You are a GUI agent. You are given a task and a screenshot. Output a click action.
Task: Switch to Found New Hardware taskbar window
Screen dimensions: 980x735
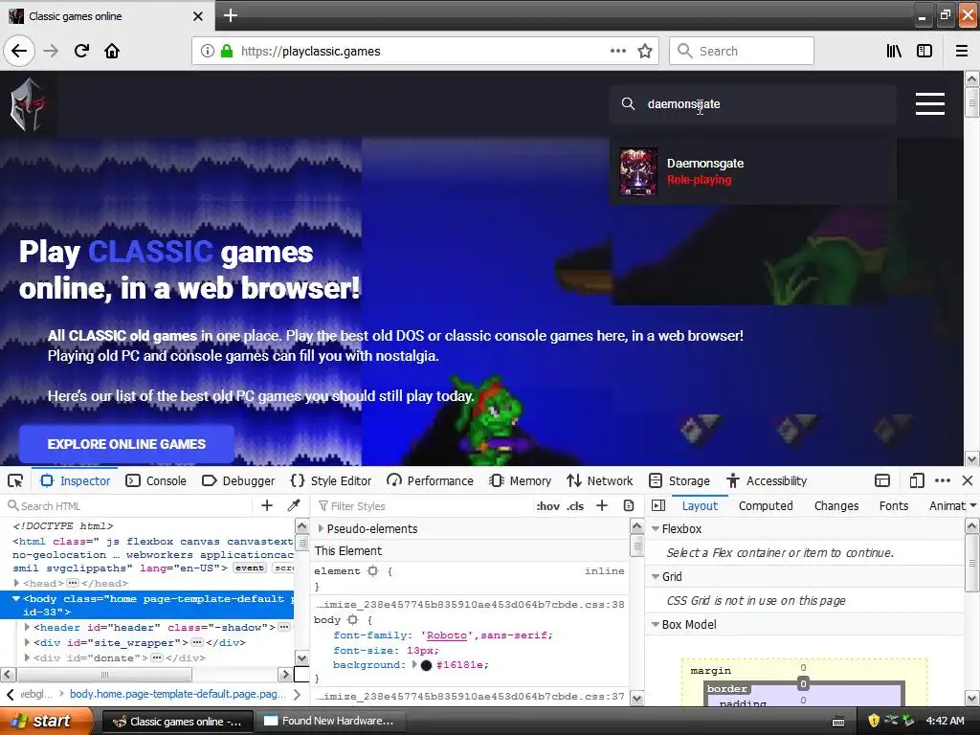[330, 721]
